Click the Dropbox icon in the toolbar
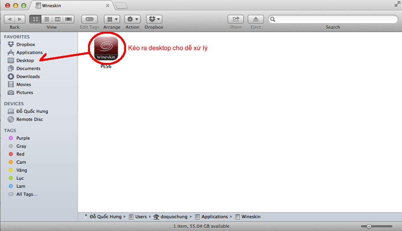 152,19
